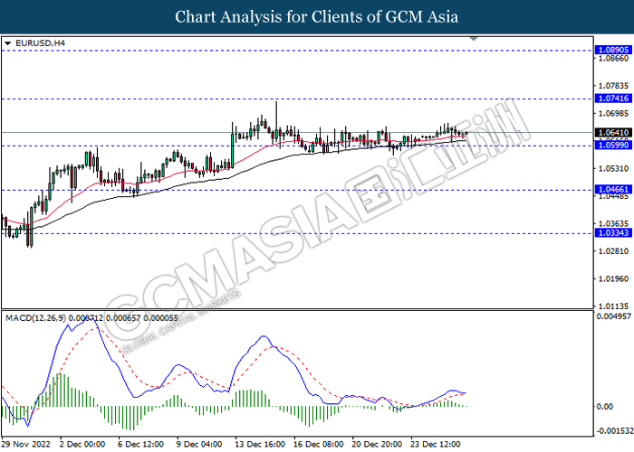Select the 1.02810 price axis value

tap(613, 251)
